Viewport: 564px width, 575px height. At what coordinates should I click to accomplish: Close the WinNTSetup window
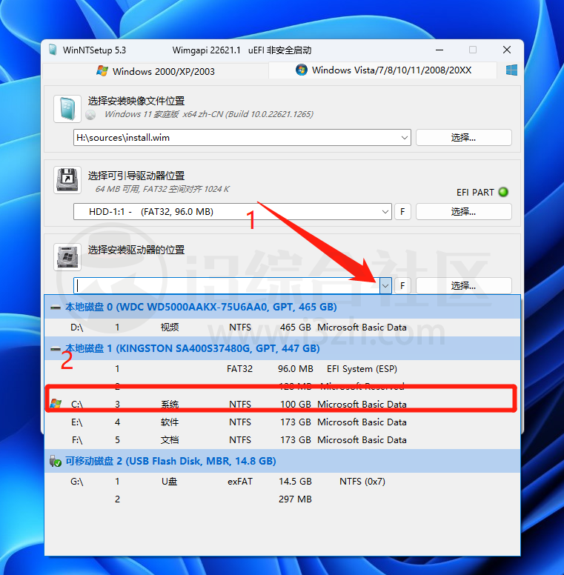click(x=507, y=50)
